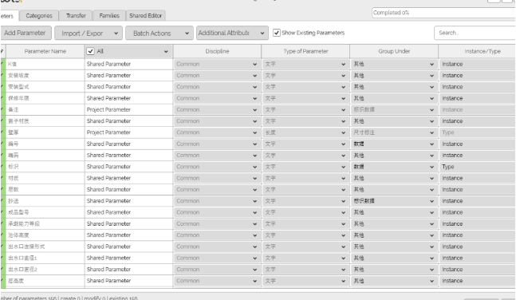Select the 编号 parameter name cell

[x=45, y=144]
